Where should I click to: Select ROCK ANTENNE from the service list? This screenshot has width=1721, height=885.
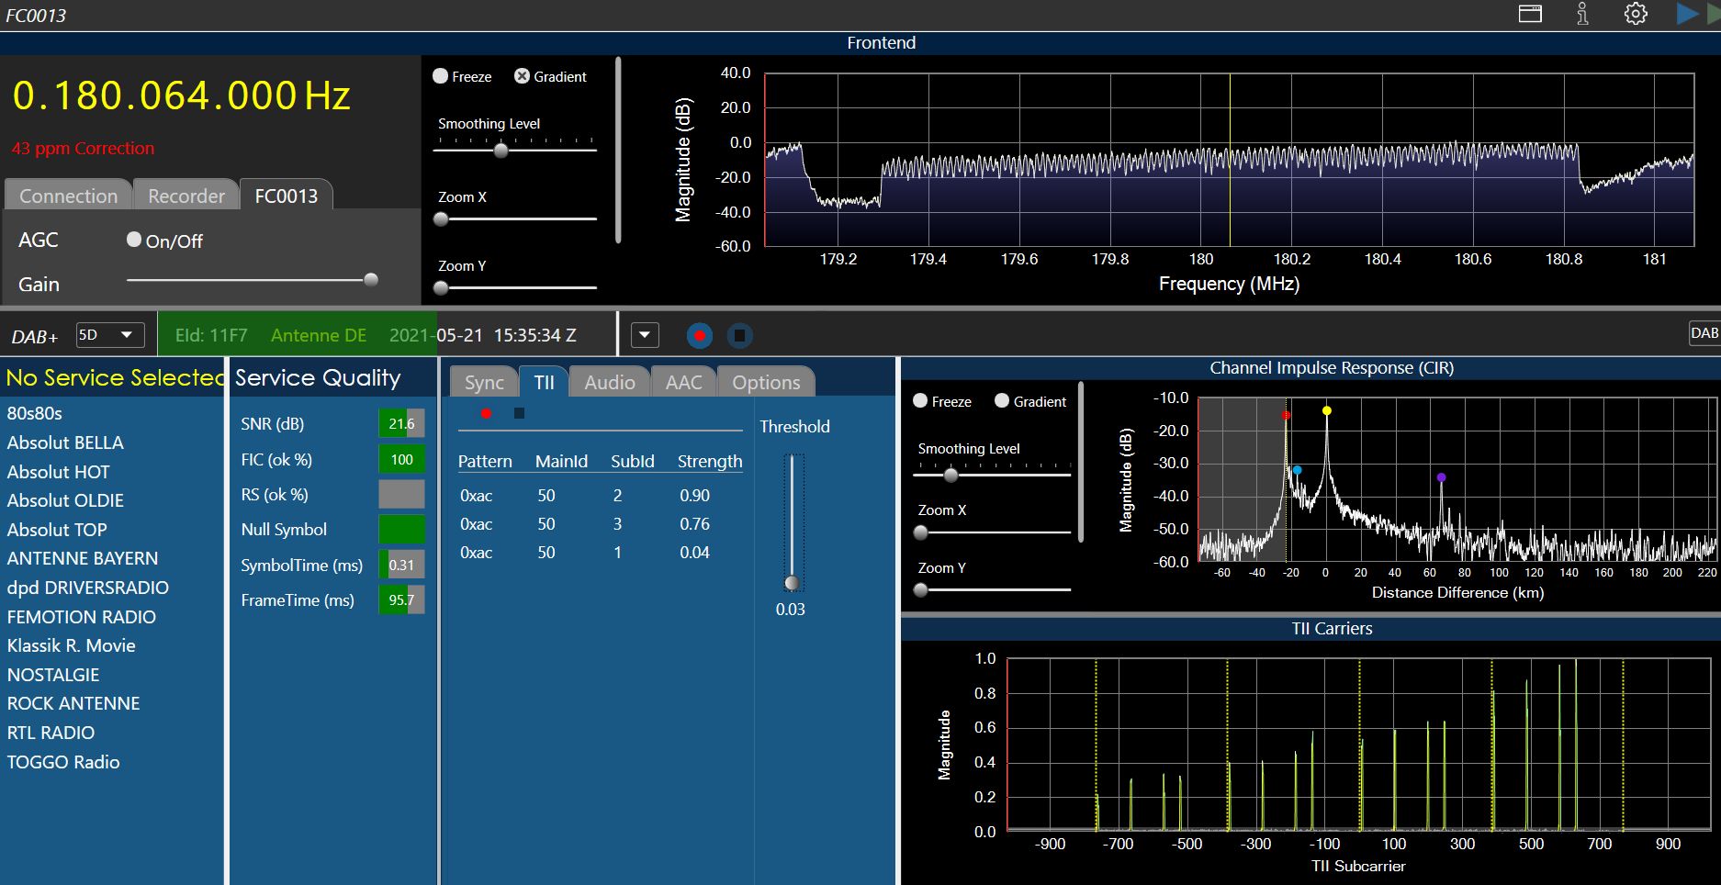(73, 703)
